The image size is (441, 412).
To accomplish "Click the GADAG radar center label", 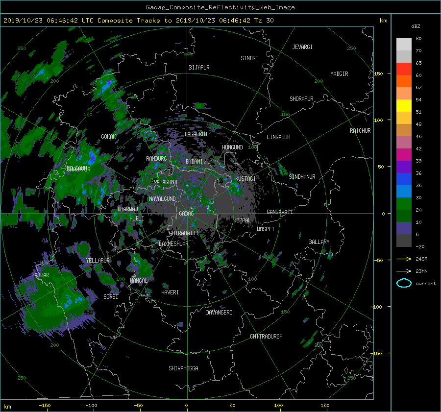I will coord(186,214).
